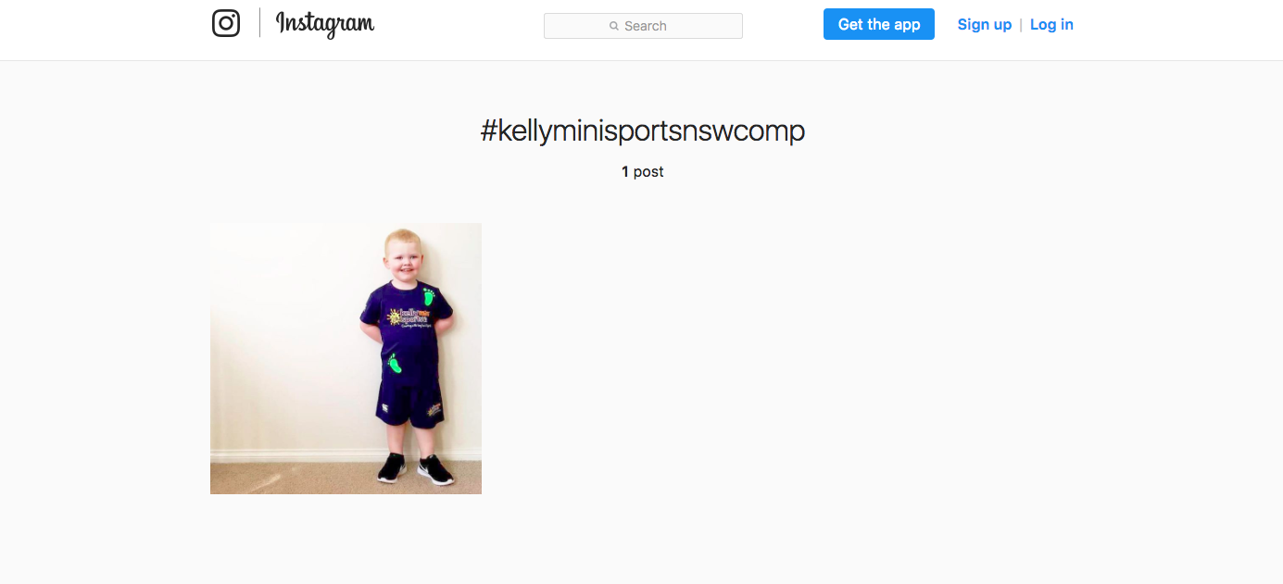1283x584 pixels.
Task: Click the green footprint on the shirt shoulder
Action: (x=429, y=297)
